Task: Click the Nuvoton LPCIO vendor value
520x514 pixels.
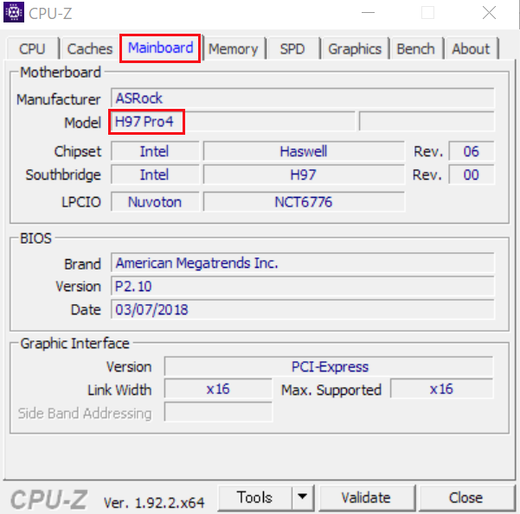Action: tap(155, 201)
